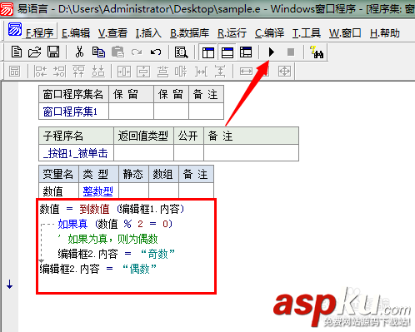Screen dimensions: 415x332
Task: Click the Make same width icon
Action: tap(246, 72)
